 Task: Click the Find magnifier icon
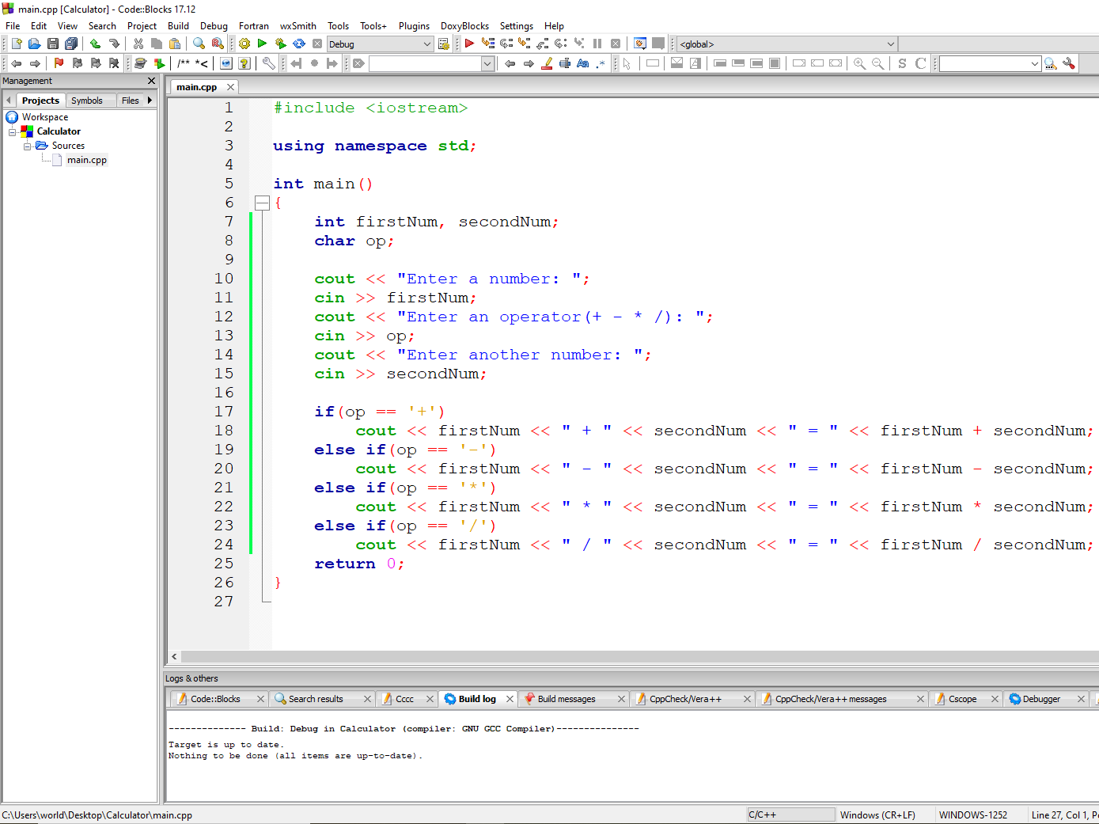click(199, 44)
